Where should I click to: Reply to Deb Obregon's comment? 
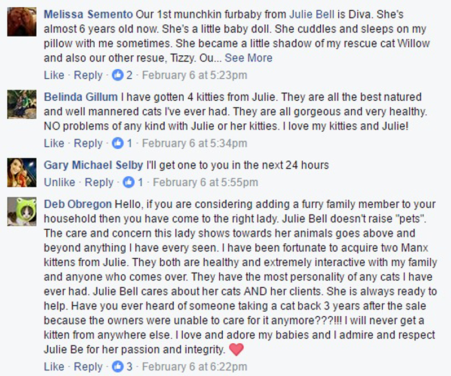point(89,366)
